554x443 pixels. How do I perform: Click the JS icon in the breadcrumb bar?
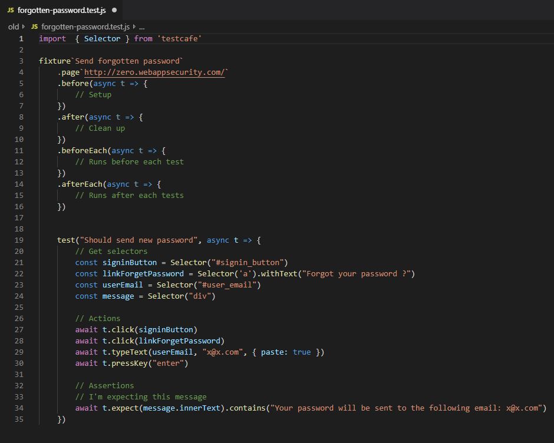point(34,27)
